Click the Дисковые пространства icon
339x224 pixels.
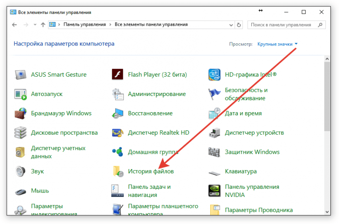click(x=20, y=133)
